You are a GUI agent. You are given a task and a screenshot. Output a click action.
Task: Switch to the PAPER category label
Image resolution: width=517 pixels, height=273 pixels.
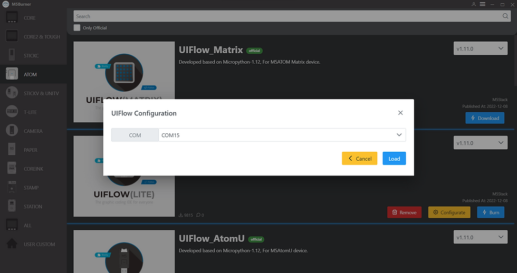pyautogui.click(x=31, y=150)
